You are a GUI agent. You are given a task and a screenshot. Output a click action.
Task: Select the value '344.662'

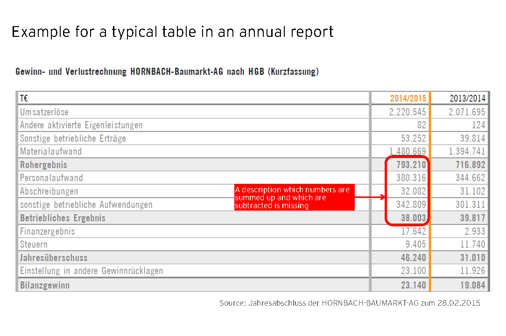coord(471,178)
